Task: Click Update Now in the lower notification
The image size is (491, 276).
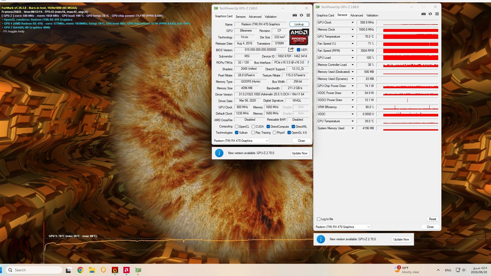Action: (401, 239)
